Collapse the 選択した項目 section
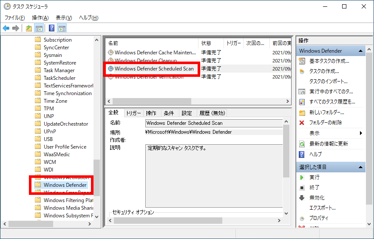Image resolution: width=374 pixels, height=239 pixels. coord(360,167)
